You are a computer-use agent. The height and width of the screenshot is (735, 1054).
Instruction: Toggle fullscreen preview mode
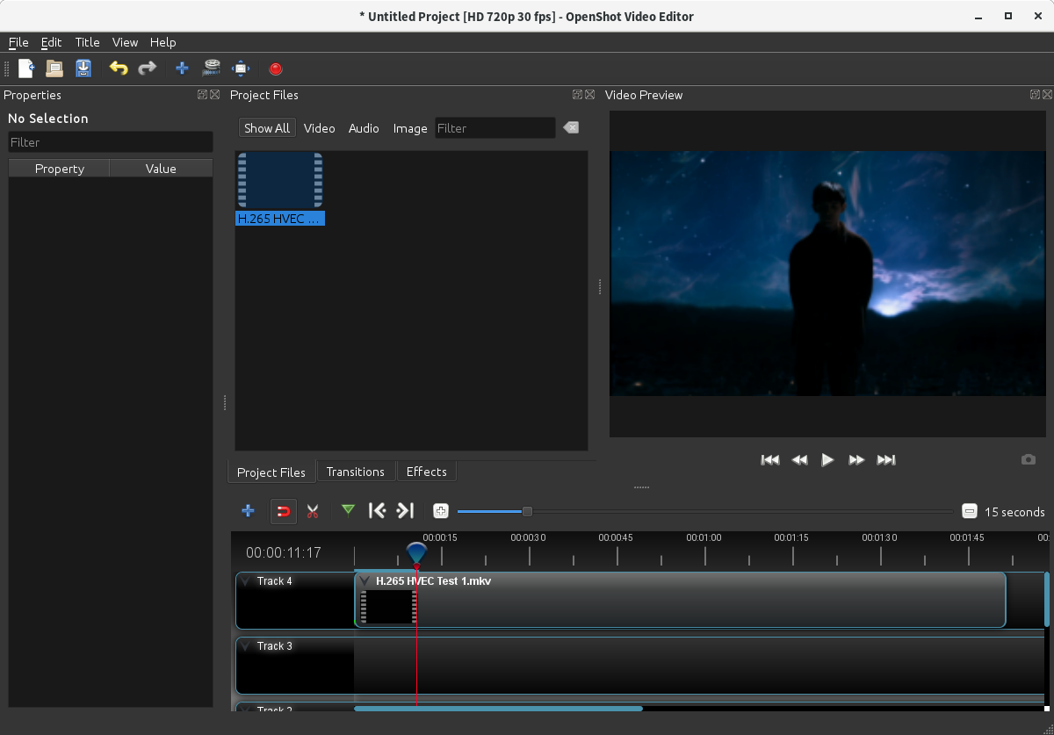pyautogui.click(x=241, y=68)
